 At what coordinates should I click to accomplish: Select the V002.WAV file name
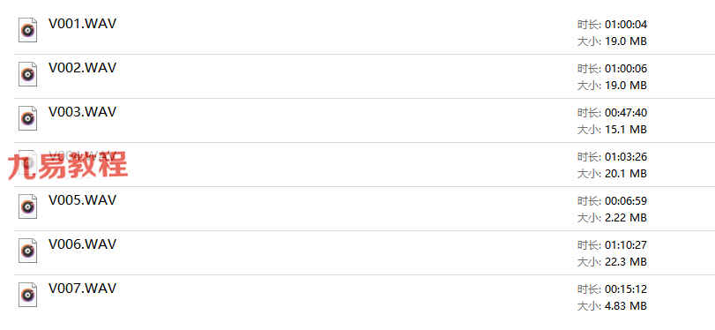point(83,68)
